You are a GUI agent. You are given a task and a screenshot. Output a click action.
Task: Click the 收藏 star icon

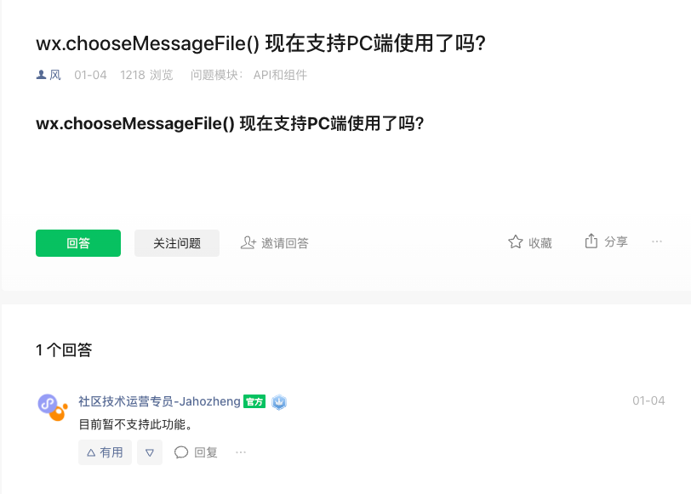click(515, 241)
